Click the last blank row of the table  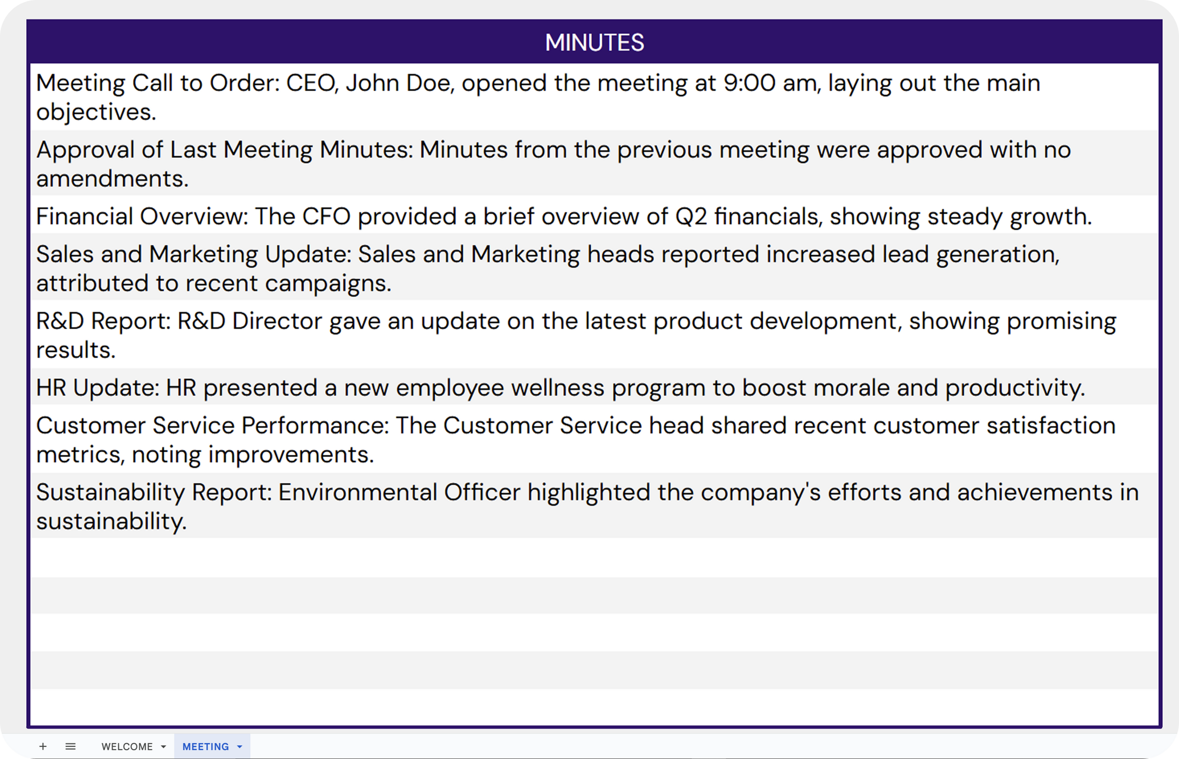[594, 707]
